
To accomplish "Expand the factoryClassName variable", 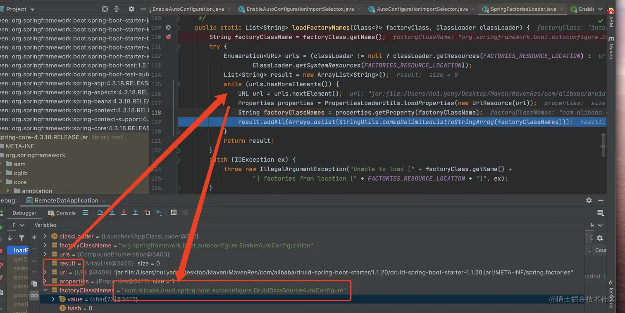I will 45,245.
